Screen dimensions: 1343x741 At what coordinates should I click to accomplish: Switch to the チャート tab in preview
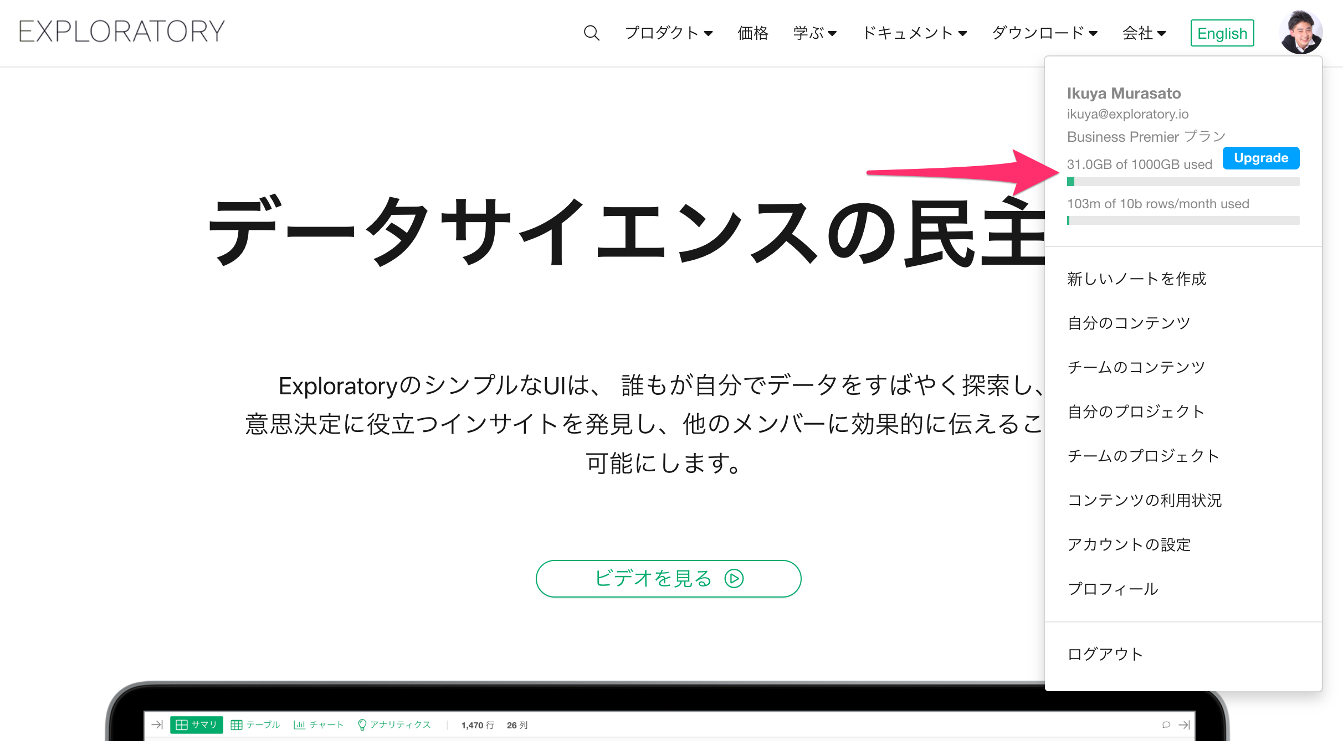(319, 724)
